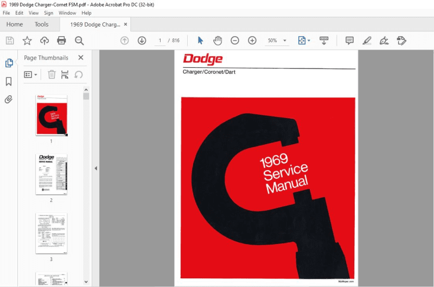The width and height of the screenshot is (434, 287).
Task: Click the thumbnail panel scroll down arrow
Action: point(86,282)
